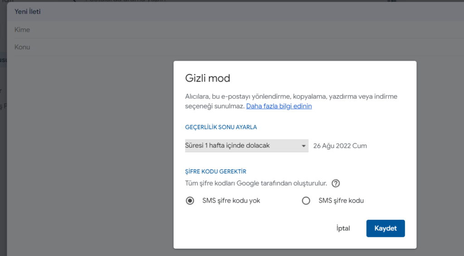Enable the "SMS şifre kodu" radio option

[x=306, y=201]
